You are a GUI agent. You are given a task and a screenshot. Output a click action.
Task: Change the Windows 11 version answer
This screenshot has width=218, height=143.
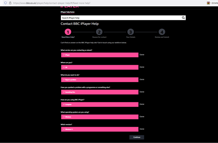[x=142, y=129]
